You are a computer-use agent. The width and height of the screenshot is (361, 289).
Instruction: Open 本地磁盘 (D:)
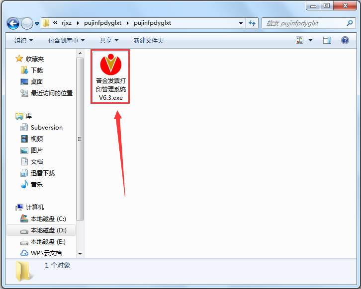(x=49, y=230)
